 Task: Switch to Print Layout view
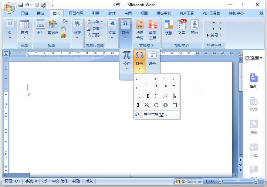[178, 181]
